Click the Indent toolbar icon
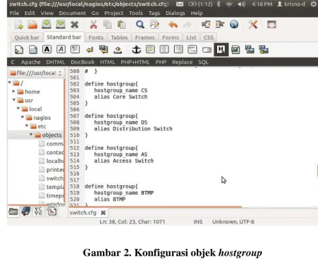Image resolution: width=318 pixels, height=262 pixels. [x=219, y=24]
